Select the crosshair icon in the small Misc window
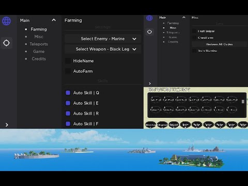 149,32
